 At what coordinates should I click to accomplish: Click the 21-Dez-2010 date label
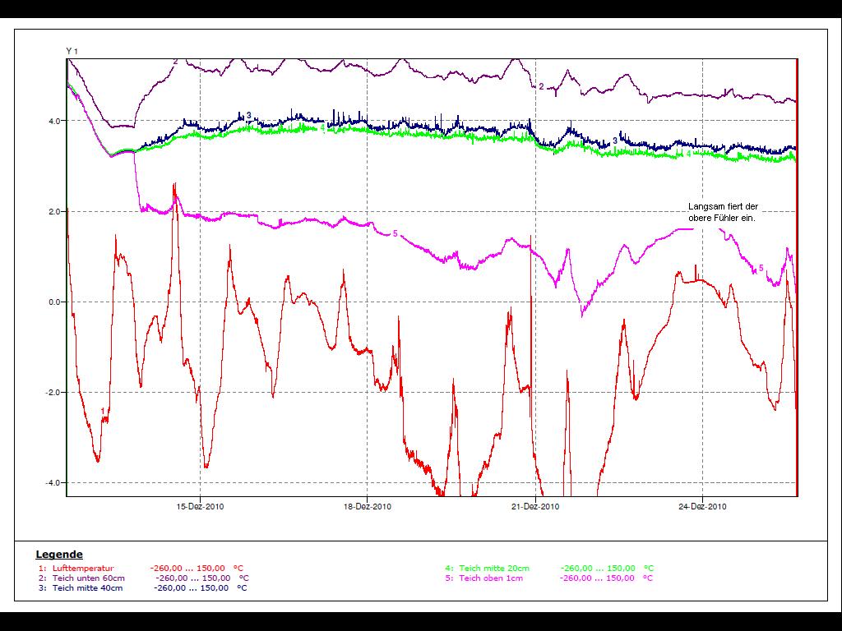point(535,506)
